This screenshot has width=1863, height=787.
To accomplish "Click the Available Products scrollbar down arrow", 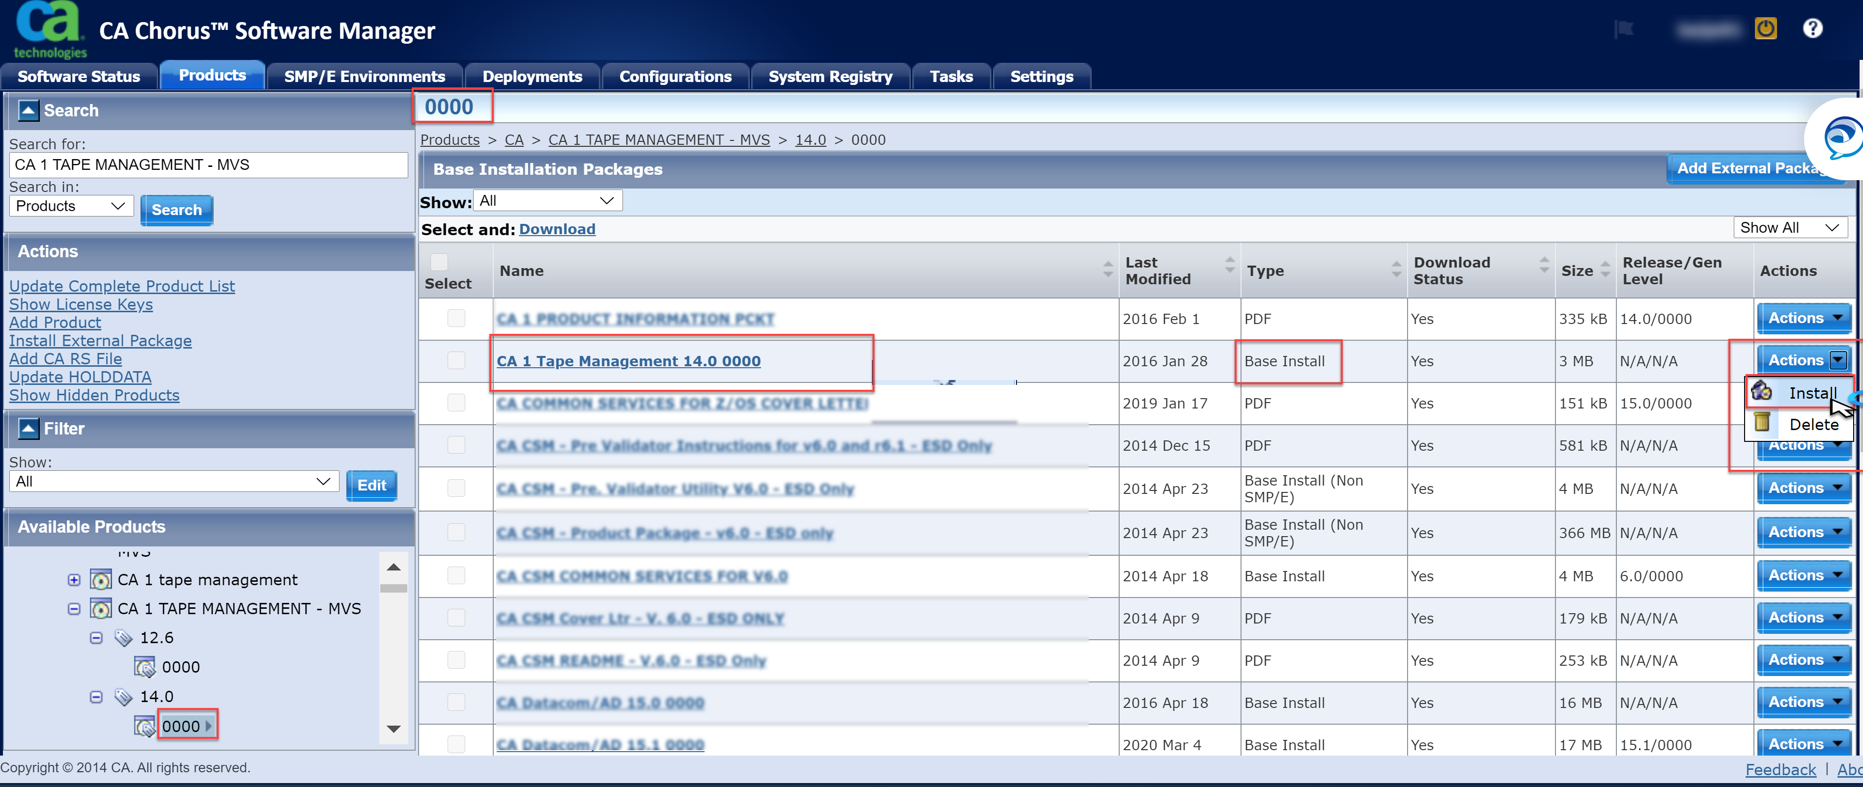I will coord(394,729).
